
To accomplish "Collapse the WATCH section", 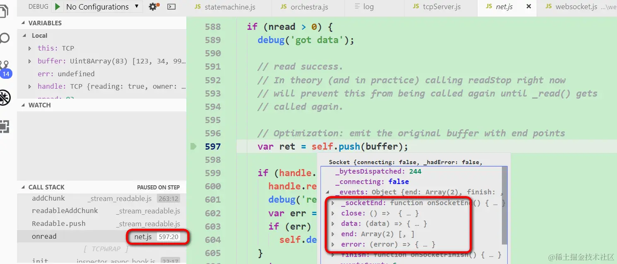I will 23,105.
